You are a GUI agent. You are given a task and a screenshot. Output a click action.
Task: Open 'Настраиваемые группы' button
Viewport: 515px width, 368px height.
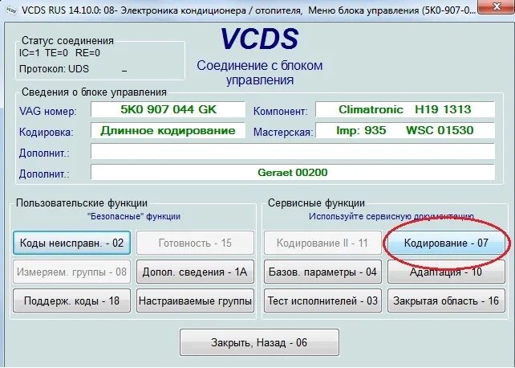[195, 301]
